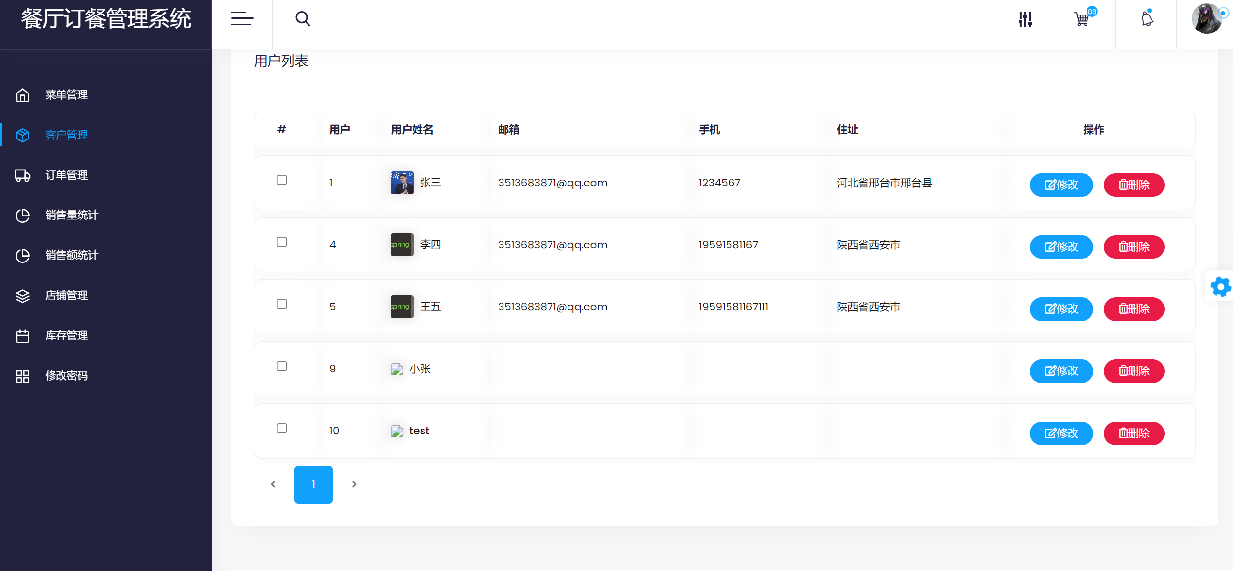The height and width of the screenshot is (571, 1233).
Task: Go to previous page with left chevron
Action: coord(273,484)
